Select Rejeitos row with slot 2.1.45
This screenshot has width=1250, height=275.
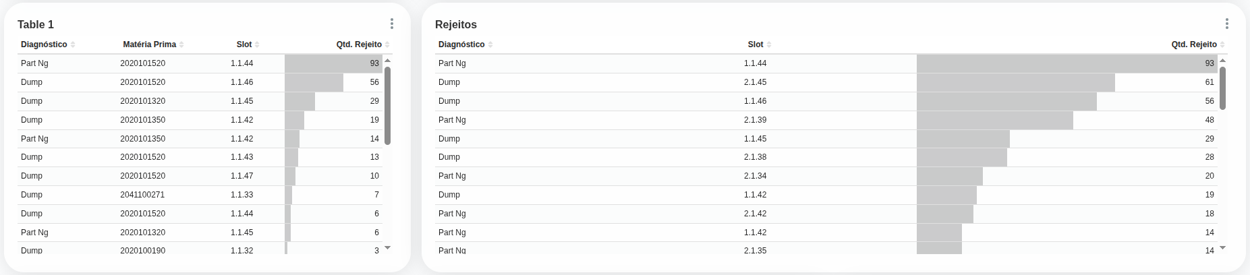click(x=755, y=82)
